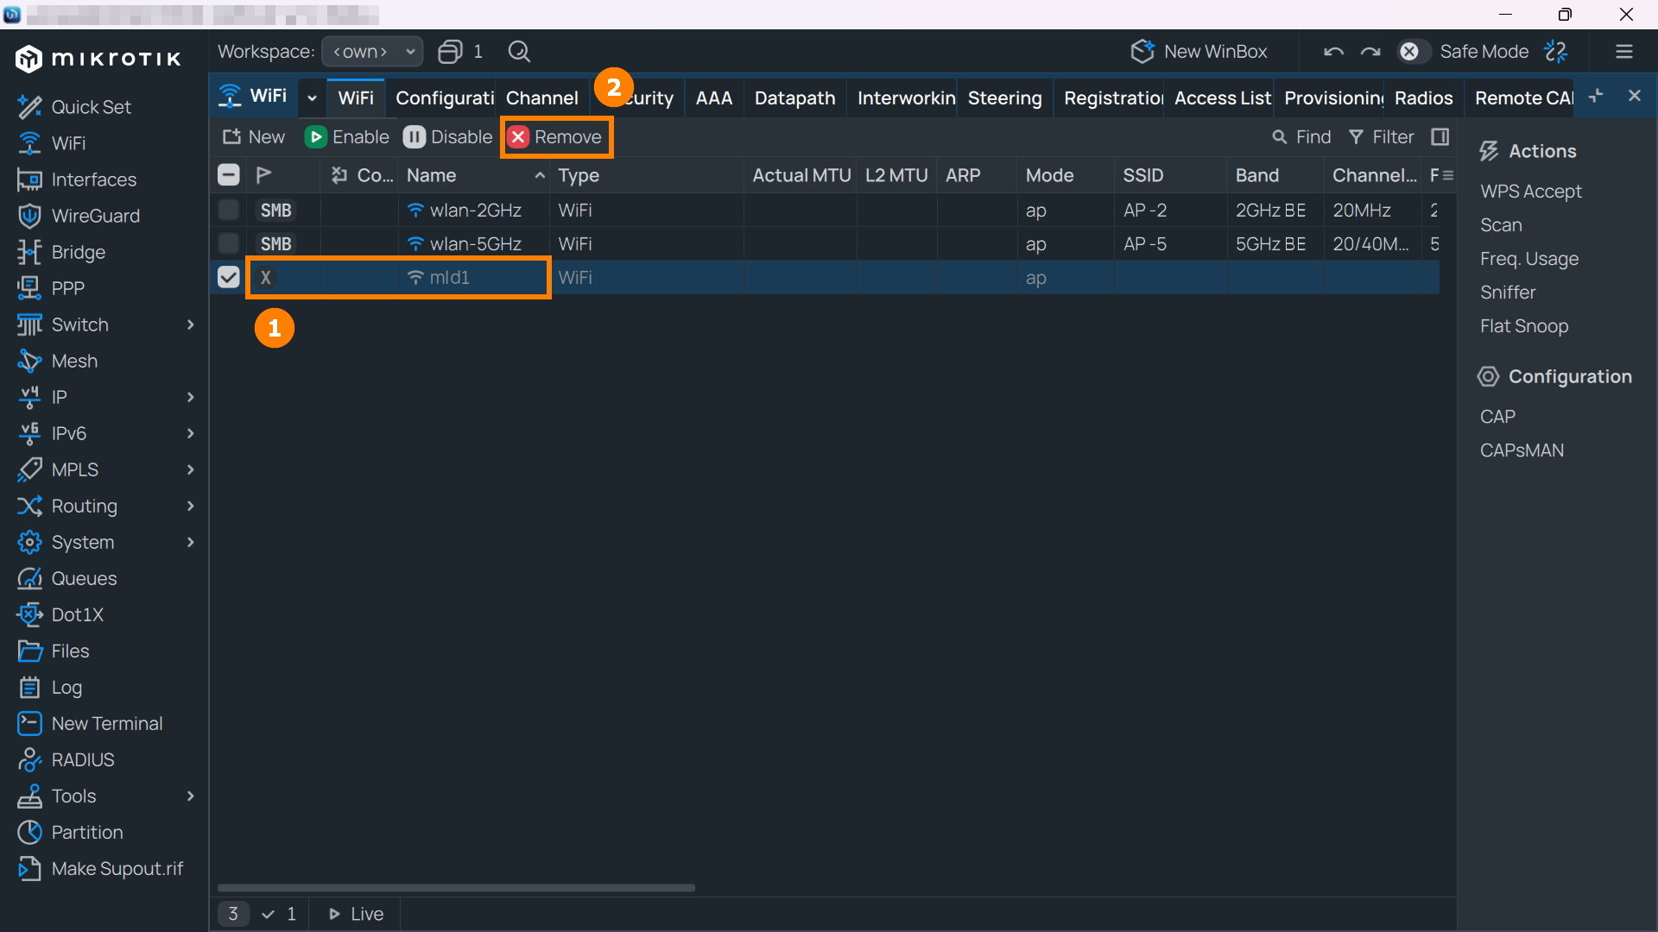Open Quick Set from sidebar
1658x932 pixels.
(x=91, y=107)
